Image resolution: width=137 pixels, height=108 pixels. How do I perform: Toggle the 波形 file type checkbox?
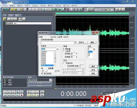click(5, 80)
